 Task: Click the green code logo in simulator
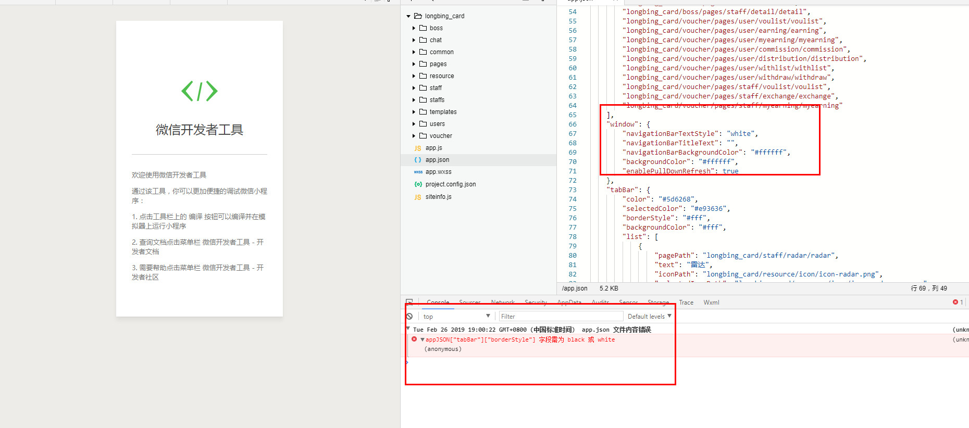tap(200, 91)
